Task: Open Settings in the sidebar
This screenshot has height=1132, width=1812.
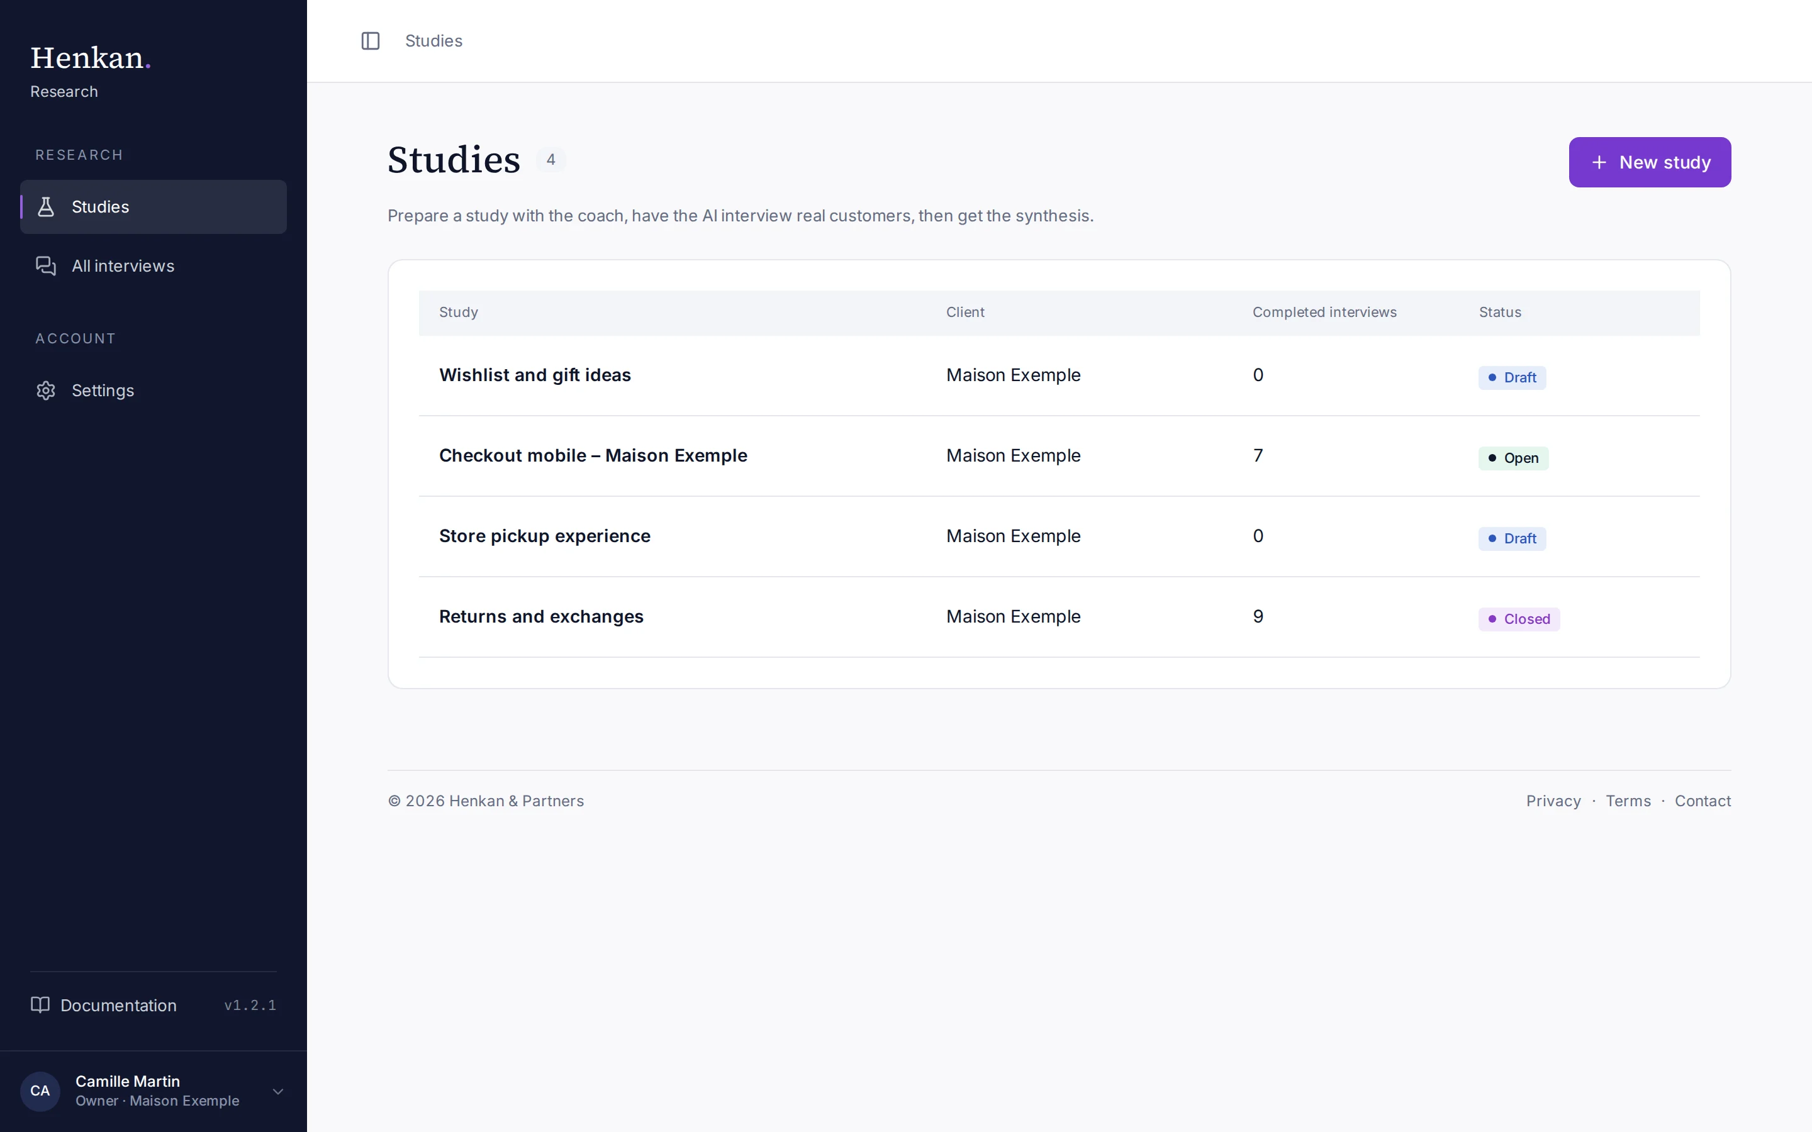Action: point(154,390)
